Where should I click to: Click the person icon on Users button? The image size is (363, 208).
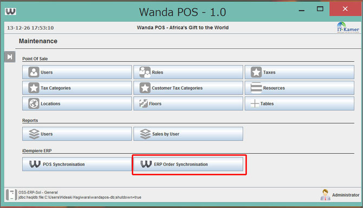[x=34, y=72]
